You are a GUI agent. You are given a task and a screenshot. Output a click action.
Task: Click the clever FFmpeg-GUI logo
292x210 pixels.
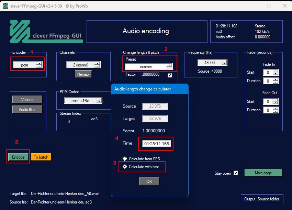46,32
